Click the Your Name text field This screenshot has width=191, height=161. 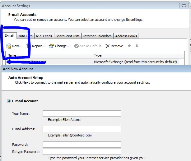(82, 113)
